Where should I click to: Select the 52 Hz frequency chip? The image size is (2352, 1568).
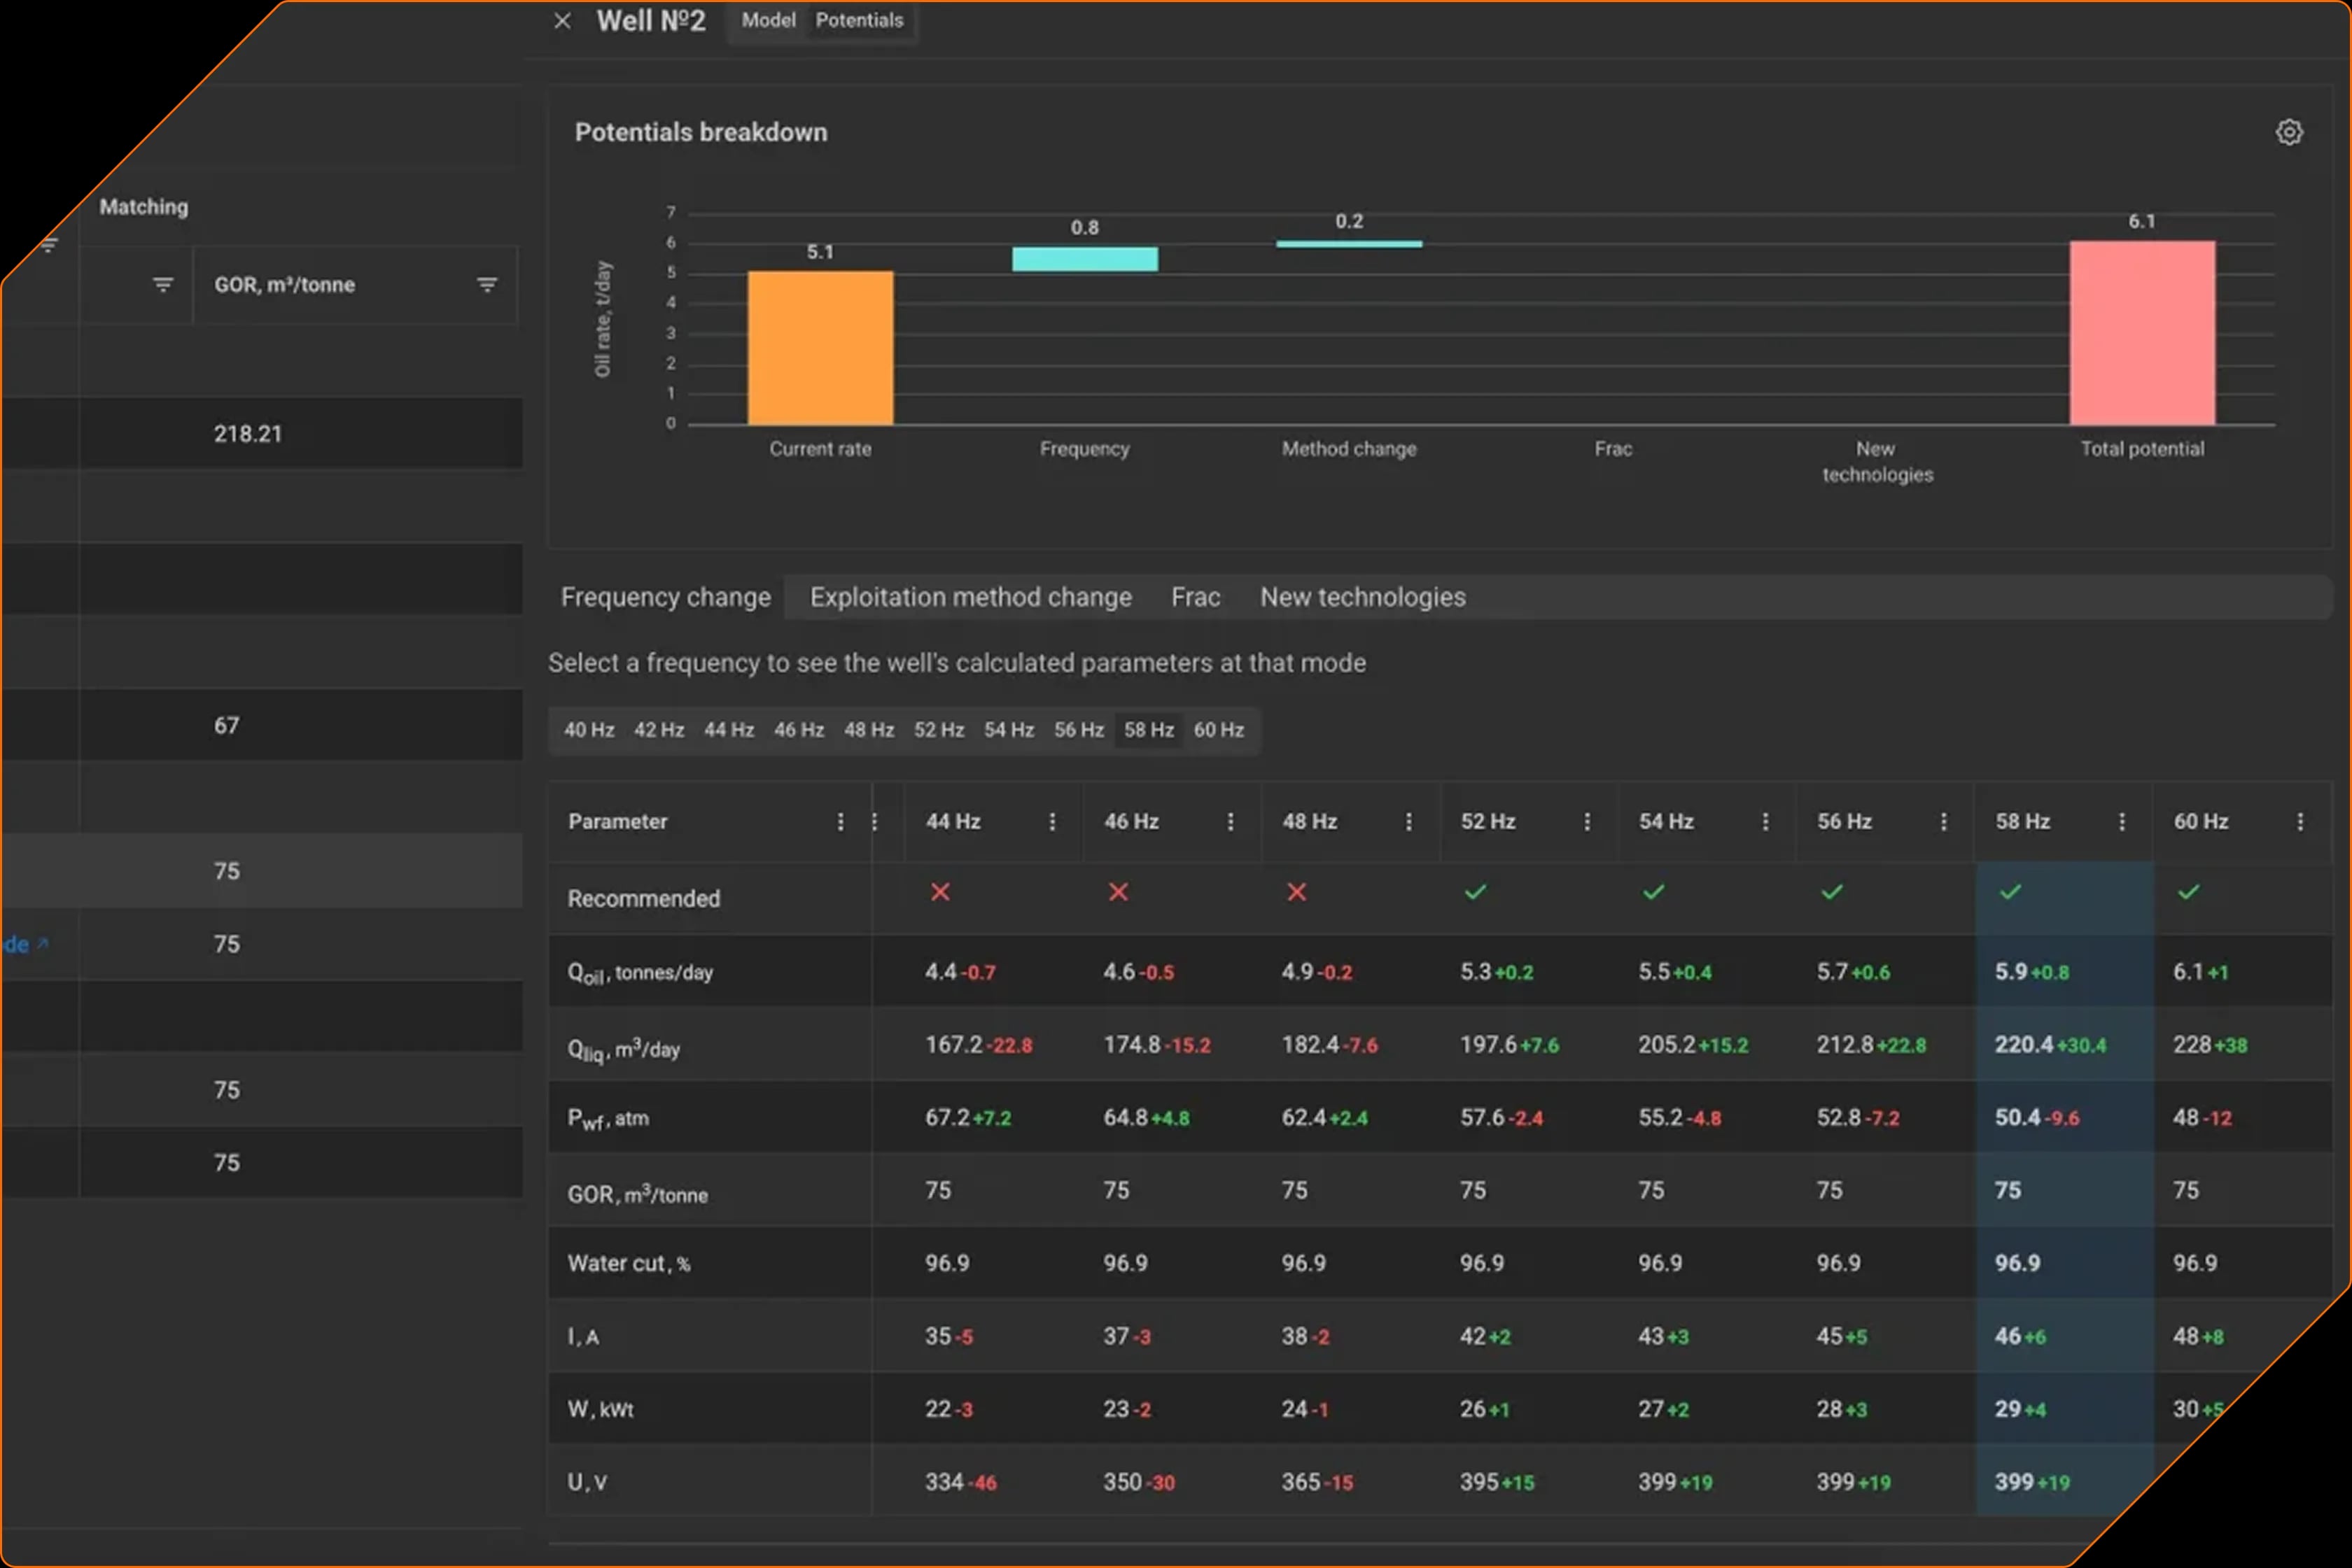click(939, 730)
